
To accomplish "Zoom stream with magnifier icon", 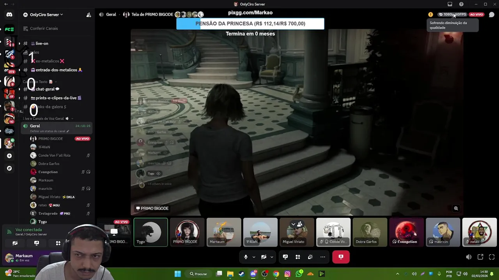I will tap(456, 208).
